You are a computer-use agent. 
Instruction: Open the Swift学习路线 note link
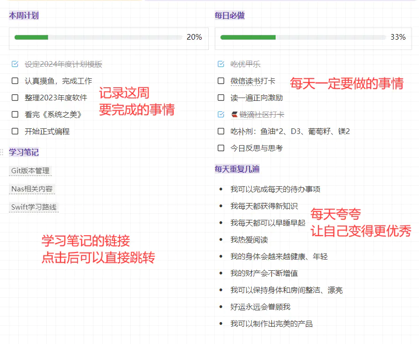click(x=34, y=207)
